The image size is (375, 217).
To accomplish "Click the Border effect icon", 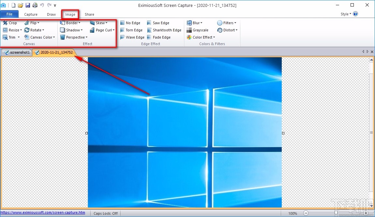I will (62, 23).
